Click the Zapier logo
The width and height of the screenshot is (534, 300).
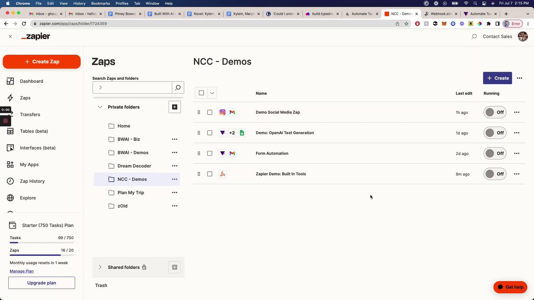point(35,37)
